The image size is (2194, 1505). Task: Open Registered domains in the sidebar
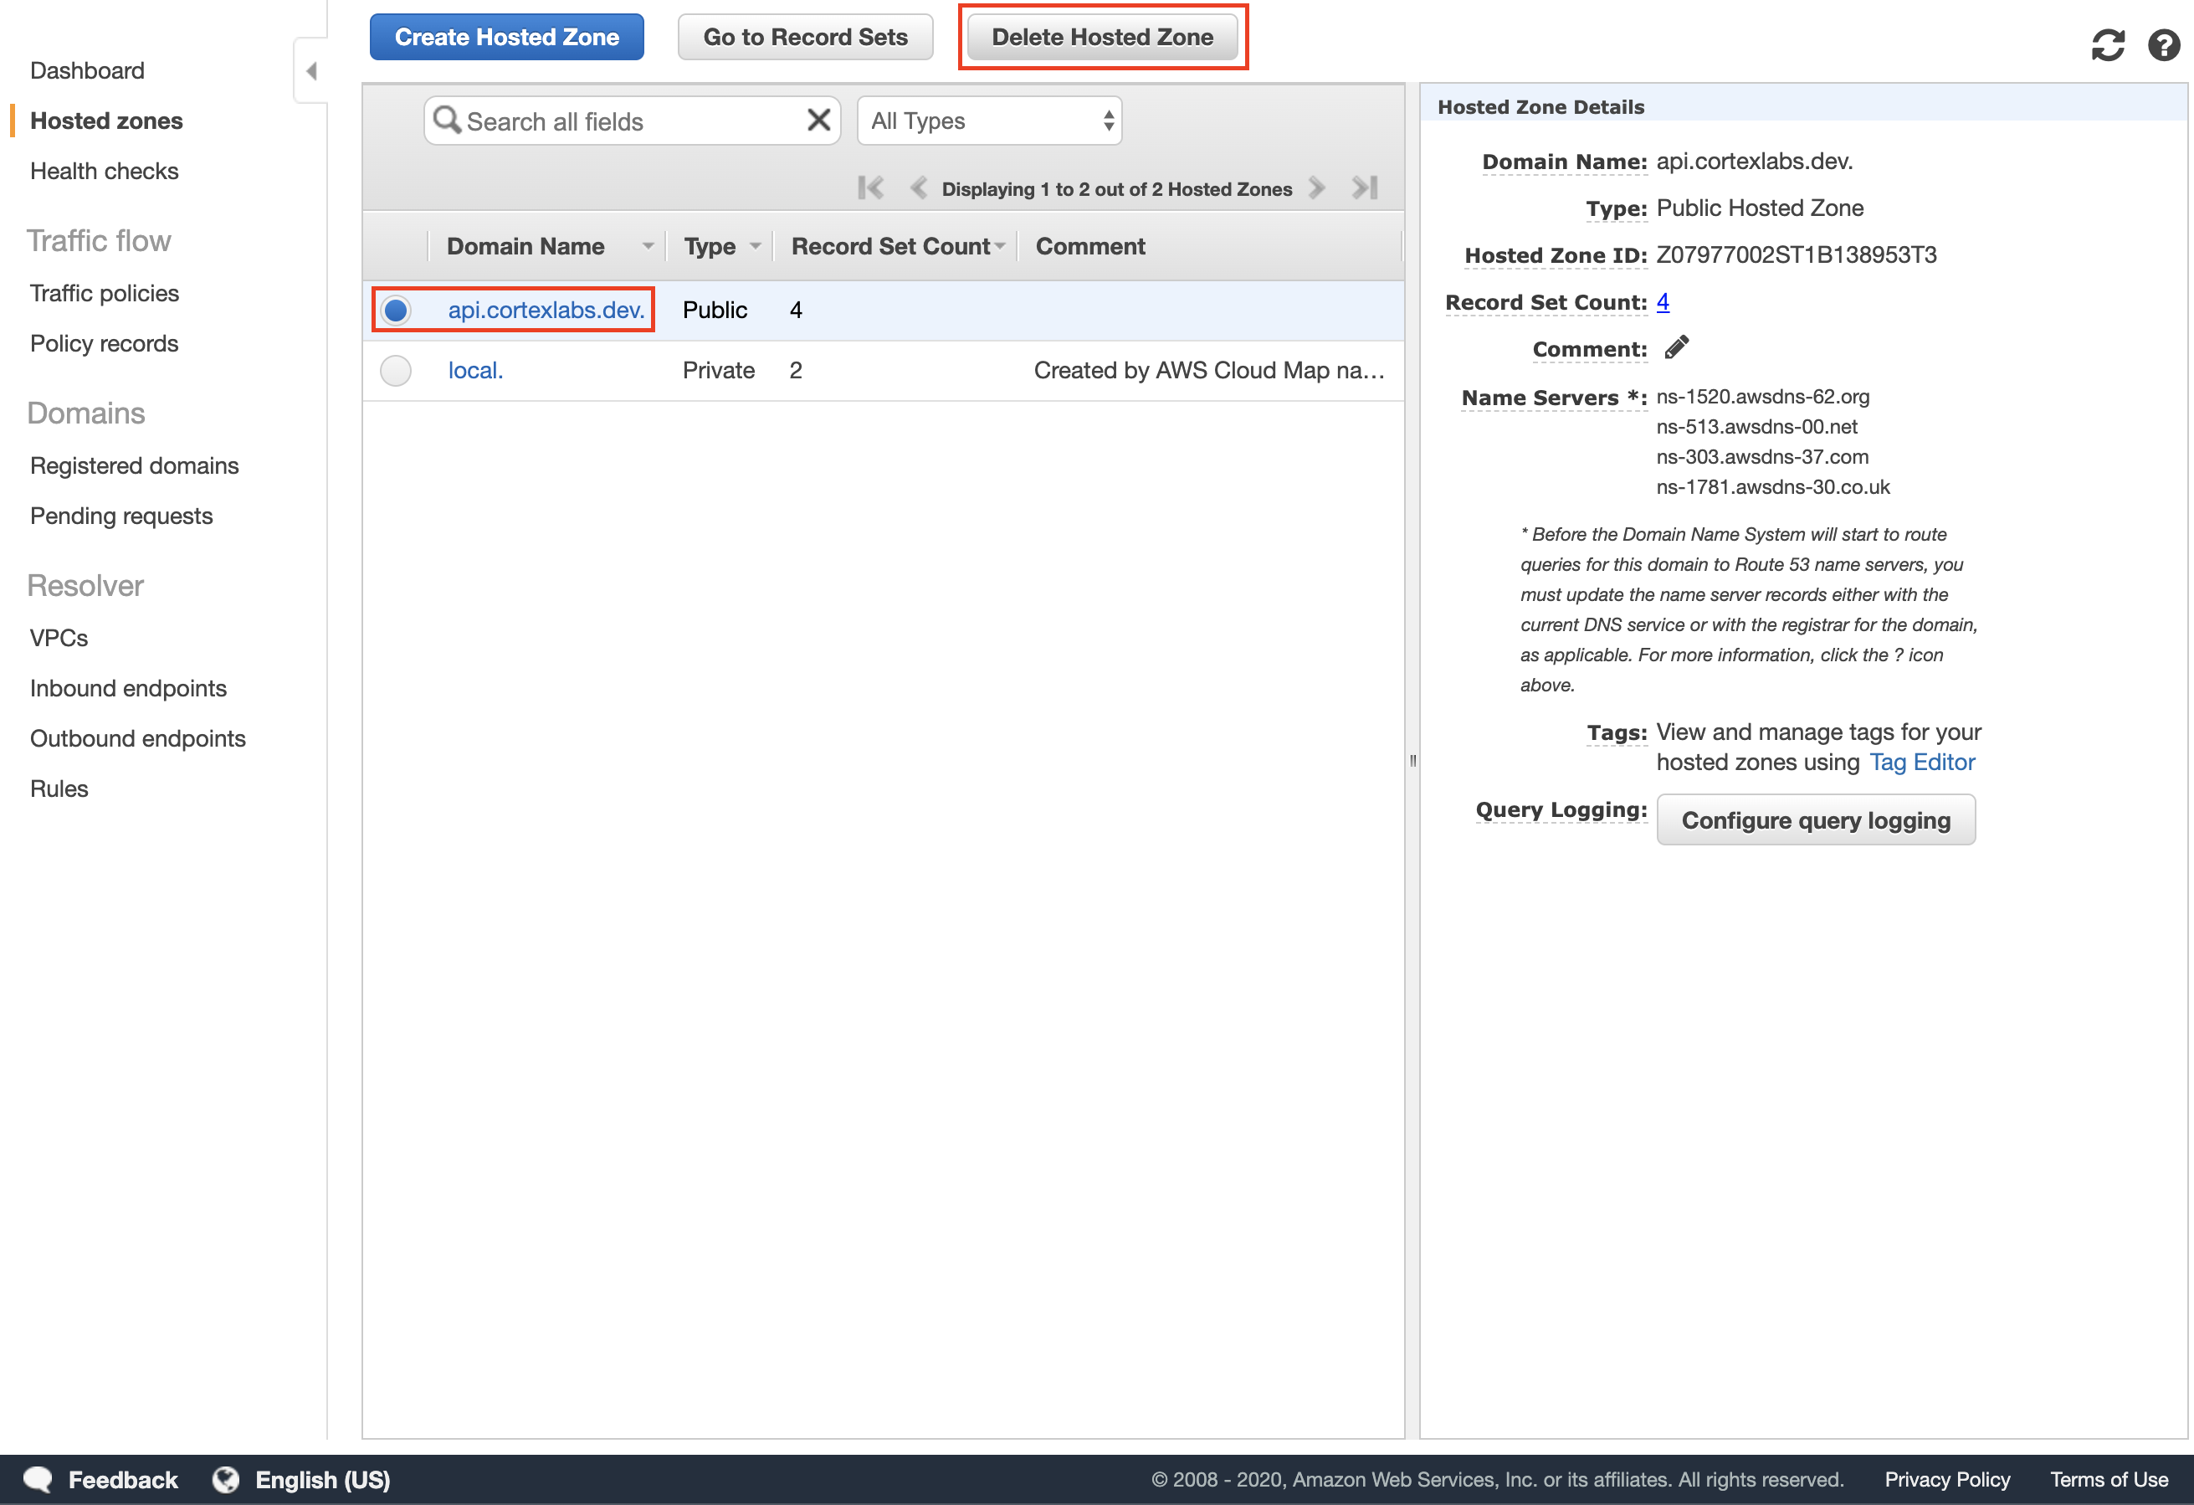click(134, 465)
